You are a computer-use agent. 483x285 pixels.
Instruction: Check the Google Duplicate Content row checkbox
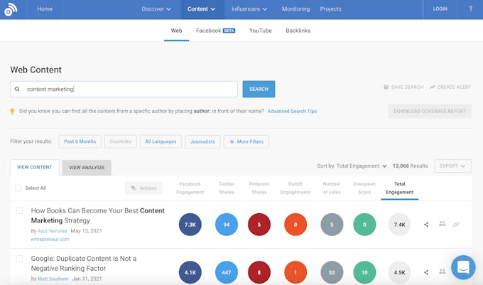(20, 258)
